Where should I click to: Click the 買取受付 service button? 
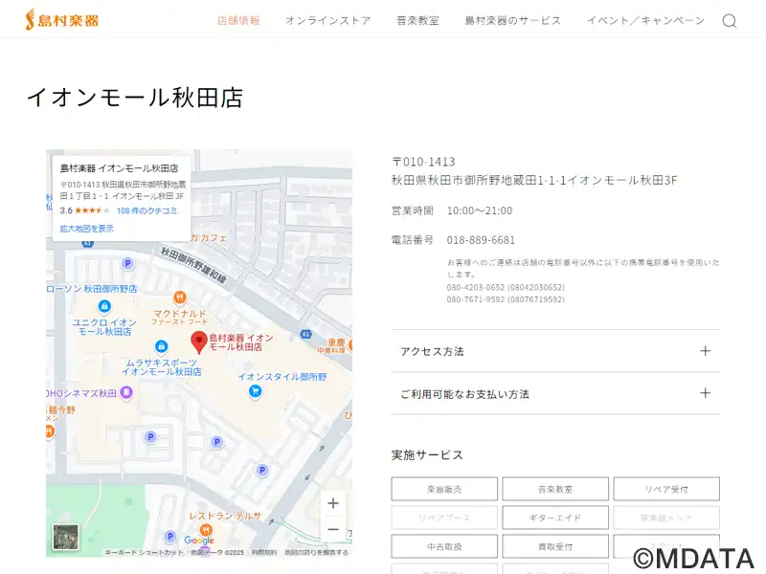(x=555, y=546)
